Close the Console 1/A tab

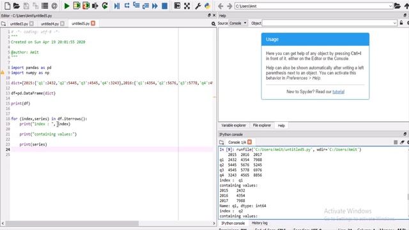click(249, 142)
